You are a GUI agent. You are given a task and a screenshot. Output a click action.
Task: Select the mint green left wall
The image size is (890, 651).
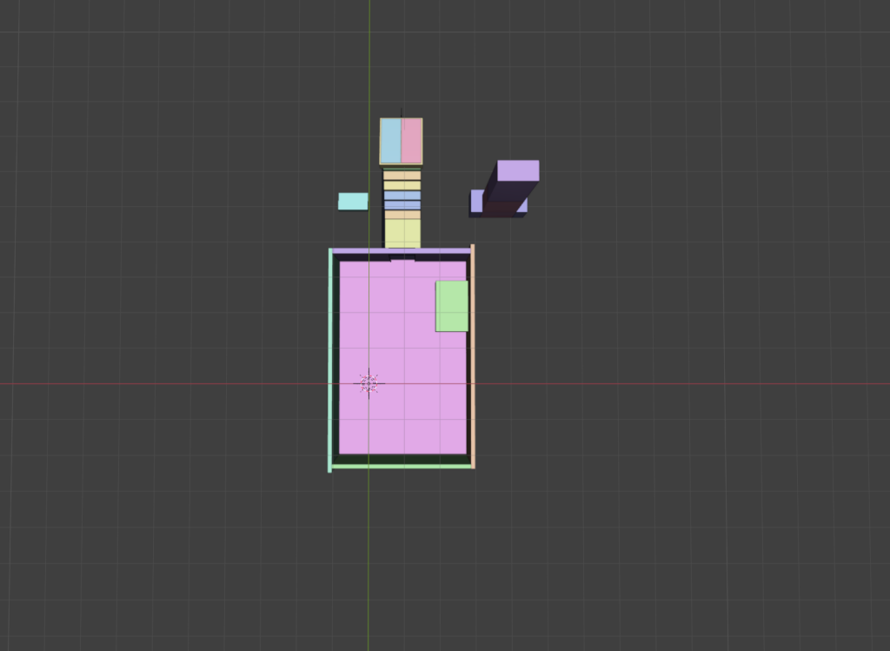[x=329, y=360]
